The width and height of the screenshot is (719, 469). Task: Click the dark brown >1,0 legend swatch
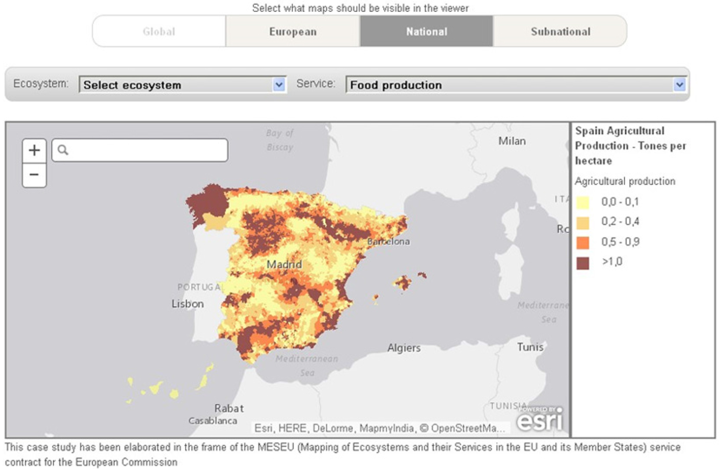pos(583,263)
